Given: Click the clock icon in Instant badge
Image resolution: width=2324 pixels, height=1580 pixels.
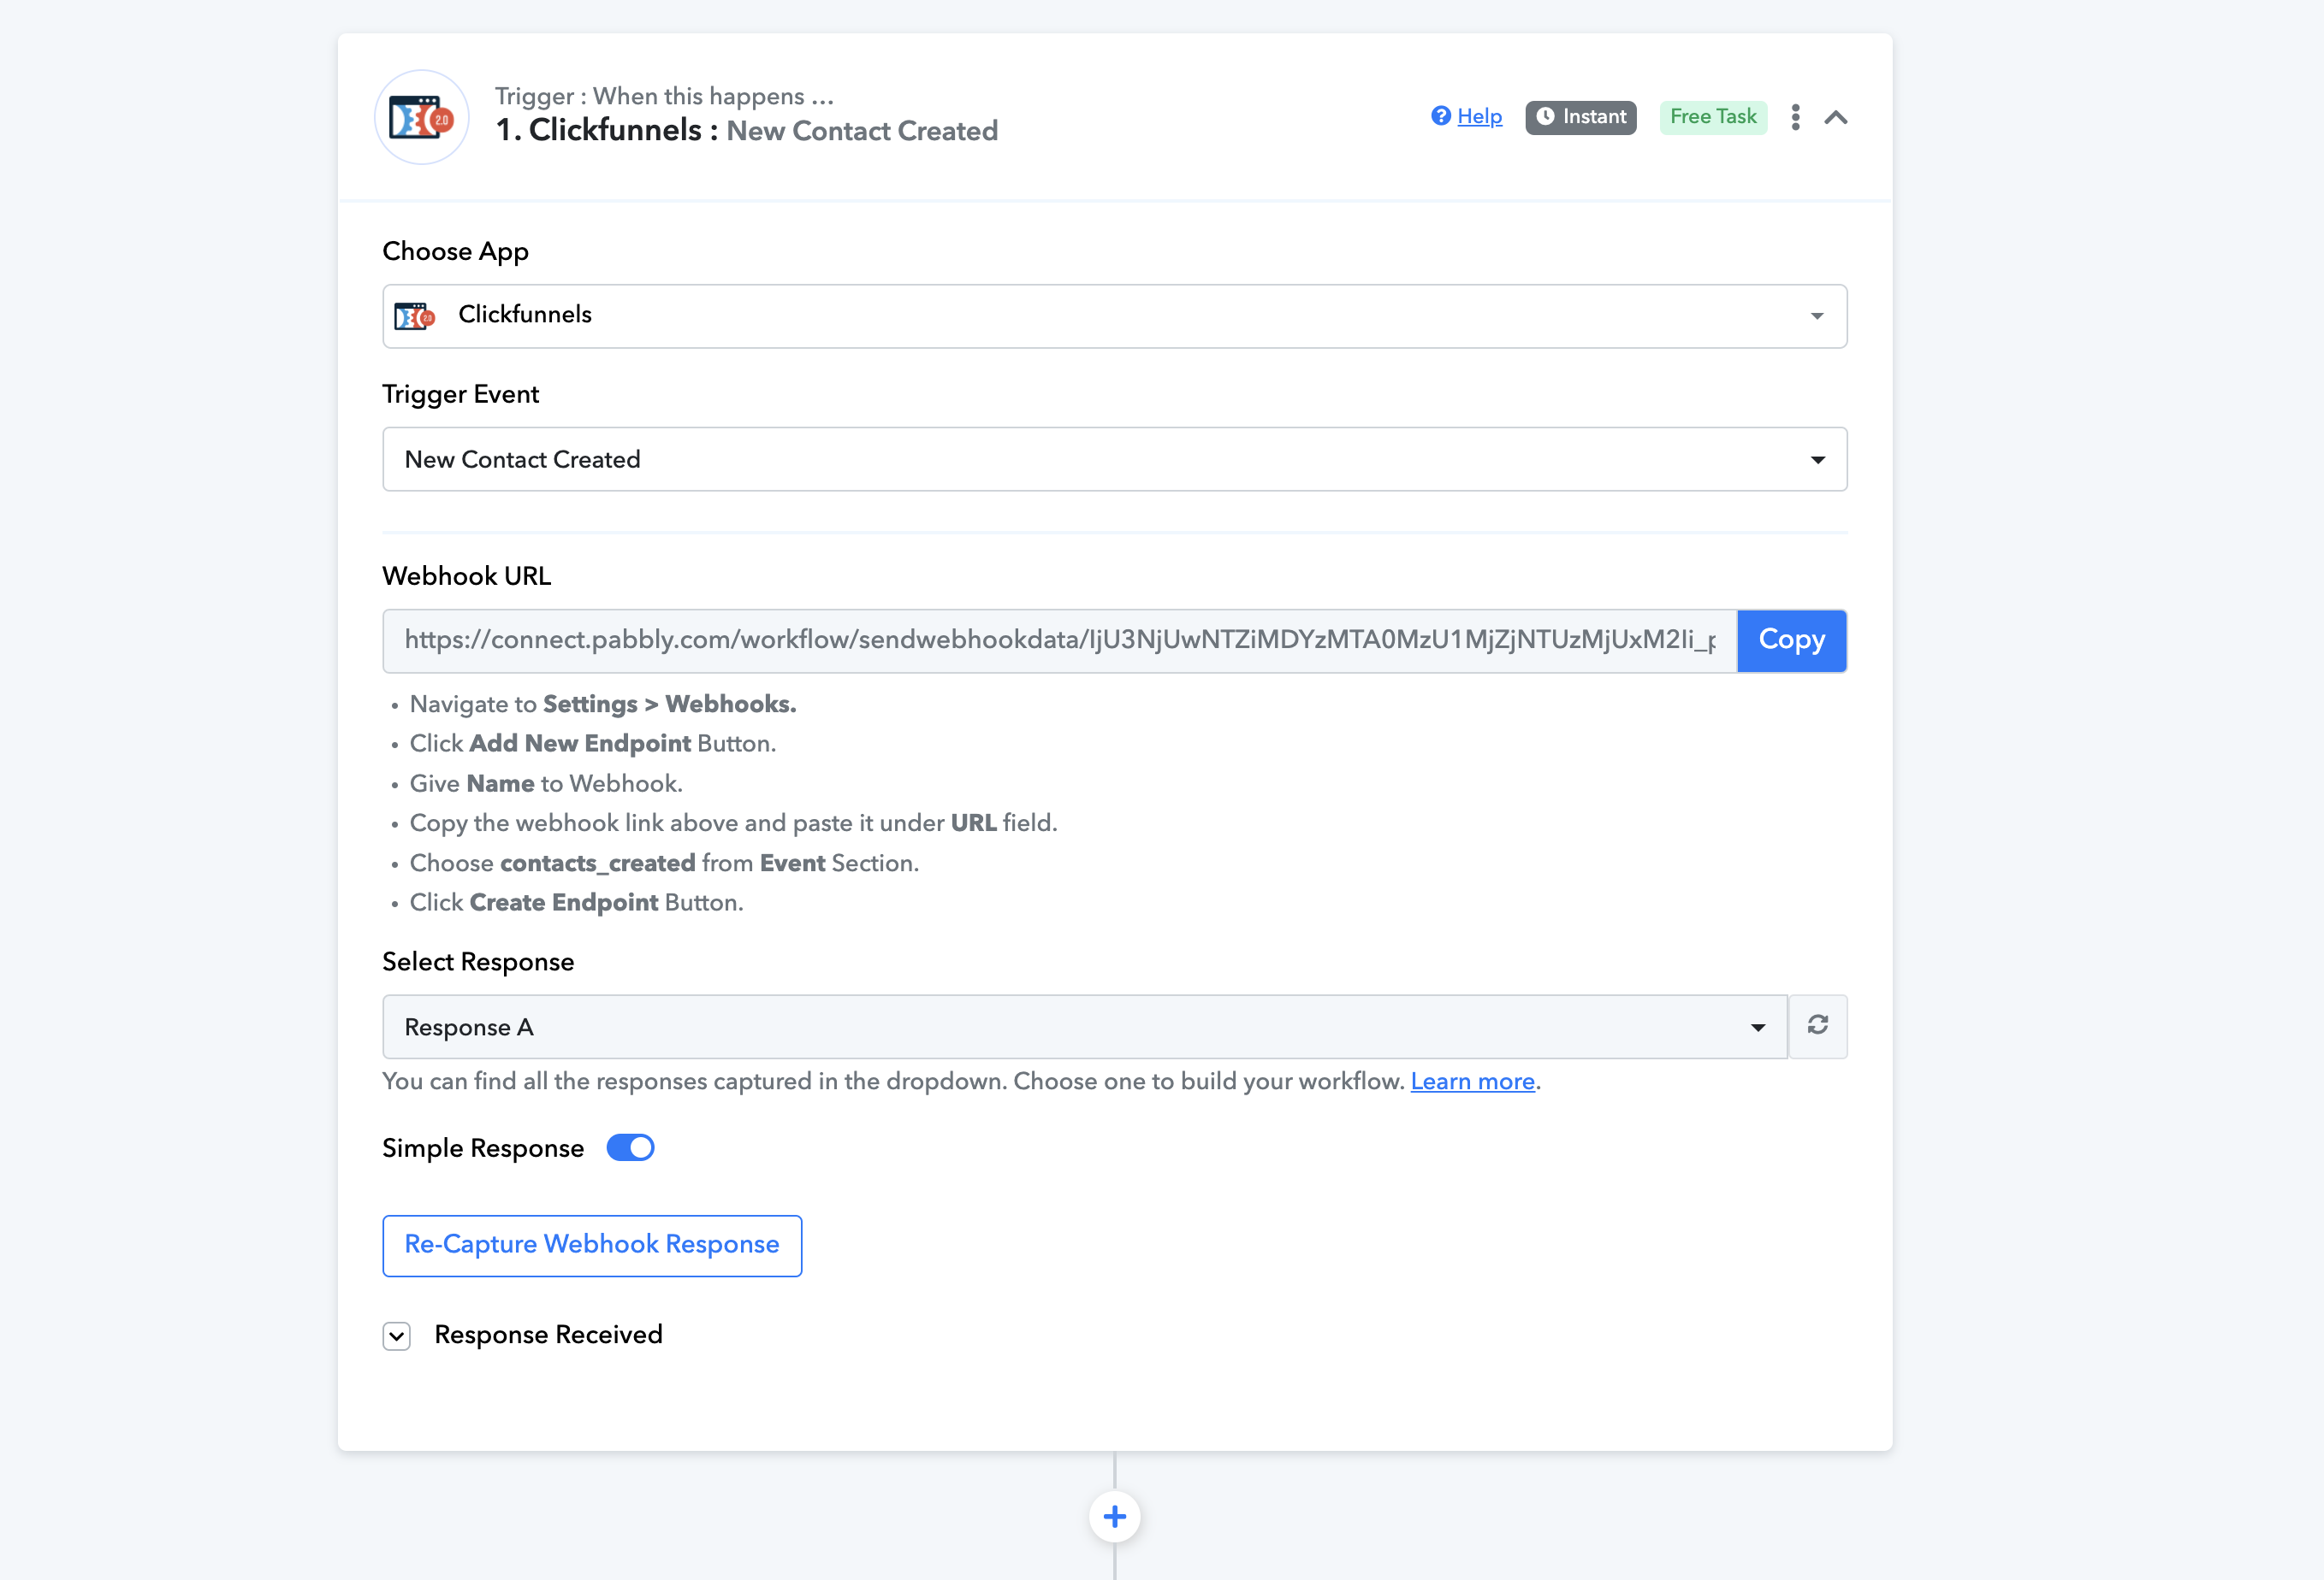Looking at the screenshot, I should pyautogui.click(x=1545, y=117).
